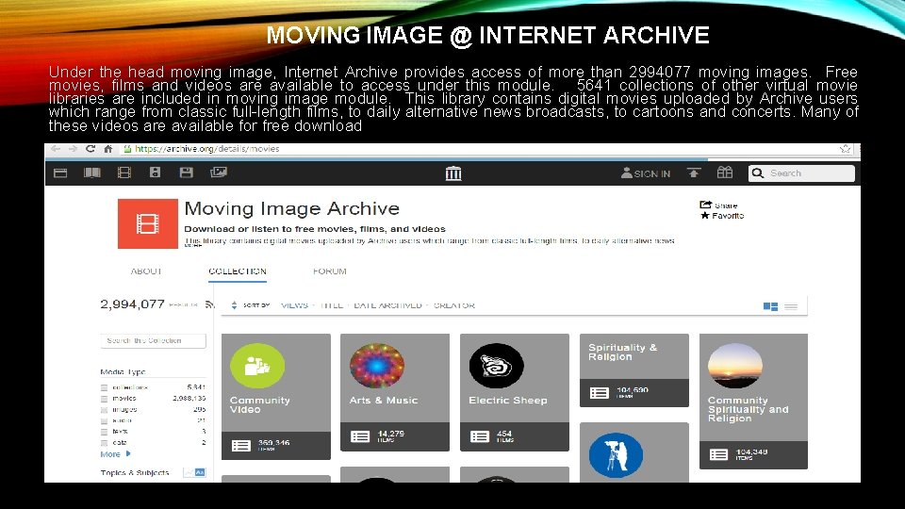Screen dimensions: 905x509
Task: Bookmark page with star icon
Action: [x=845, y=149]
